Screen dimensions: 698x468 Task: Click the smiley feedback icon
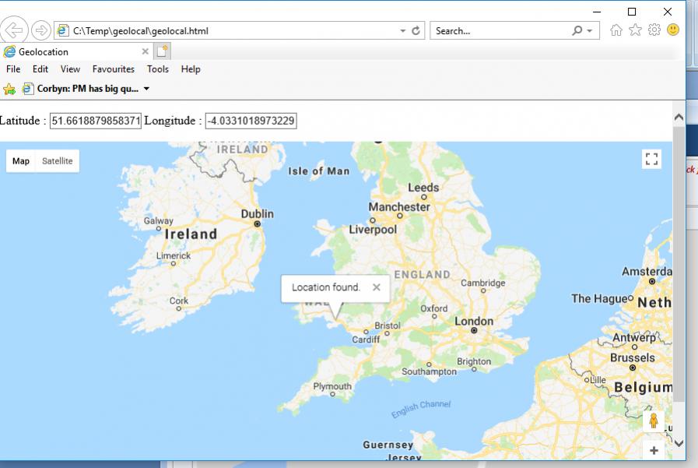(673, 30)
